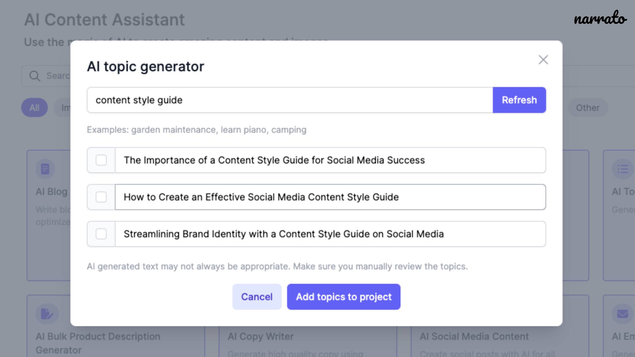This screenshot has height=357, width=635.
Task: Click the All filter pill button
Action: point(34,107)
